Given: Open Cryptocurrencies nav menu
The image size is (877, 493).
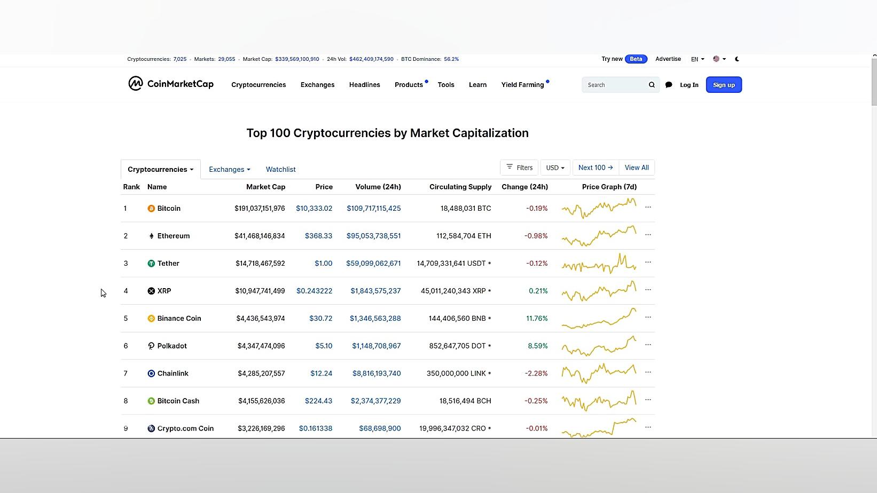Looking at the screenshot, I should (259, 85).
